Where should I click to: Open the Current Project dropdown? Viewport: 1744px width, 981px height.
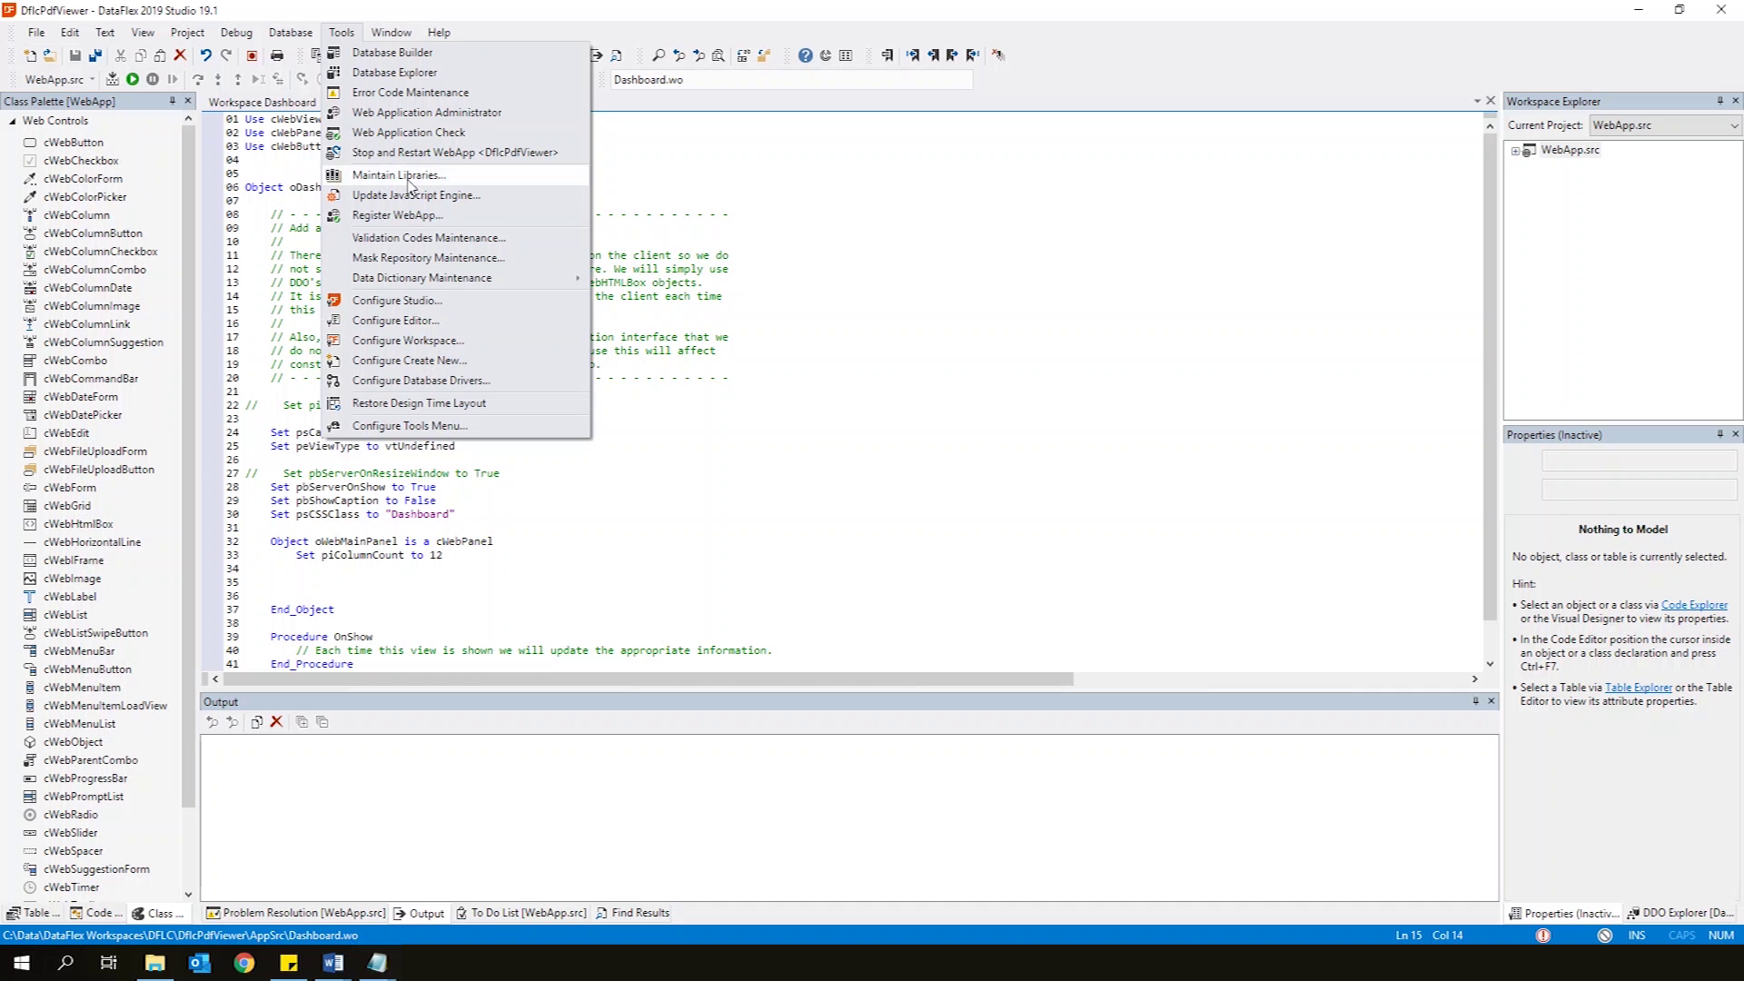(1733, 125)
